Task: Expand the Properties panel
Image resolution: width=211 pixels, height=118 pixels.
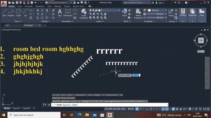Action: 149,21
